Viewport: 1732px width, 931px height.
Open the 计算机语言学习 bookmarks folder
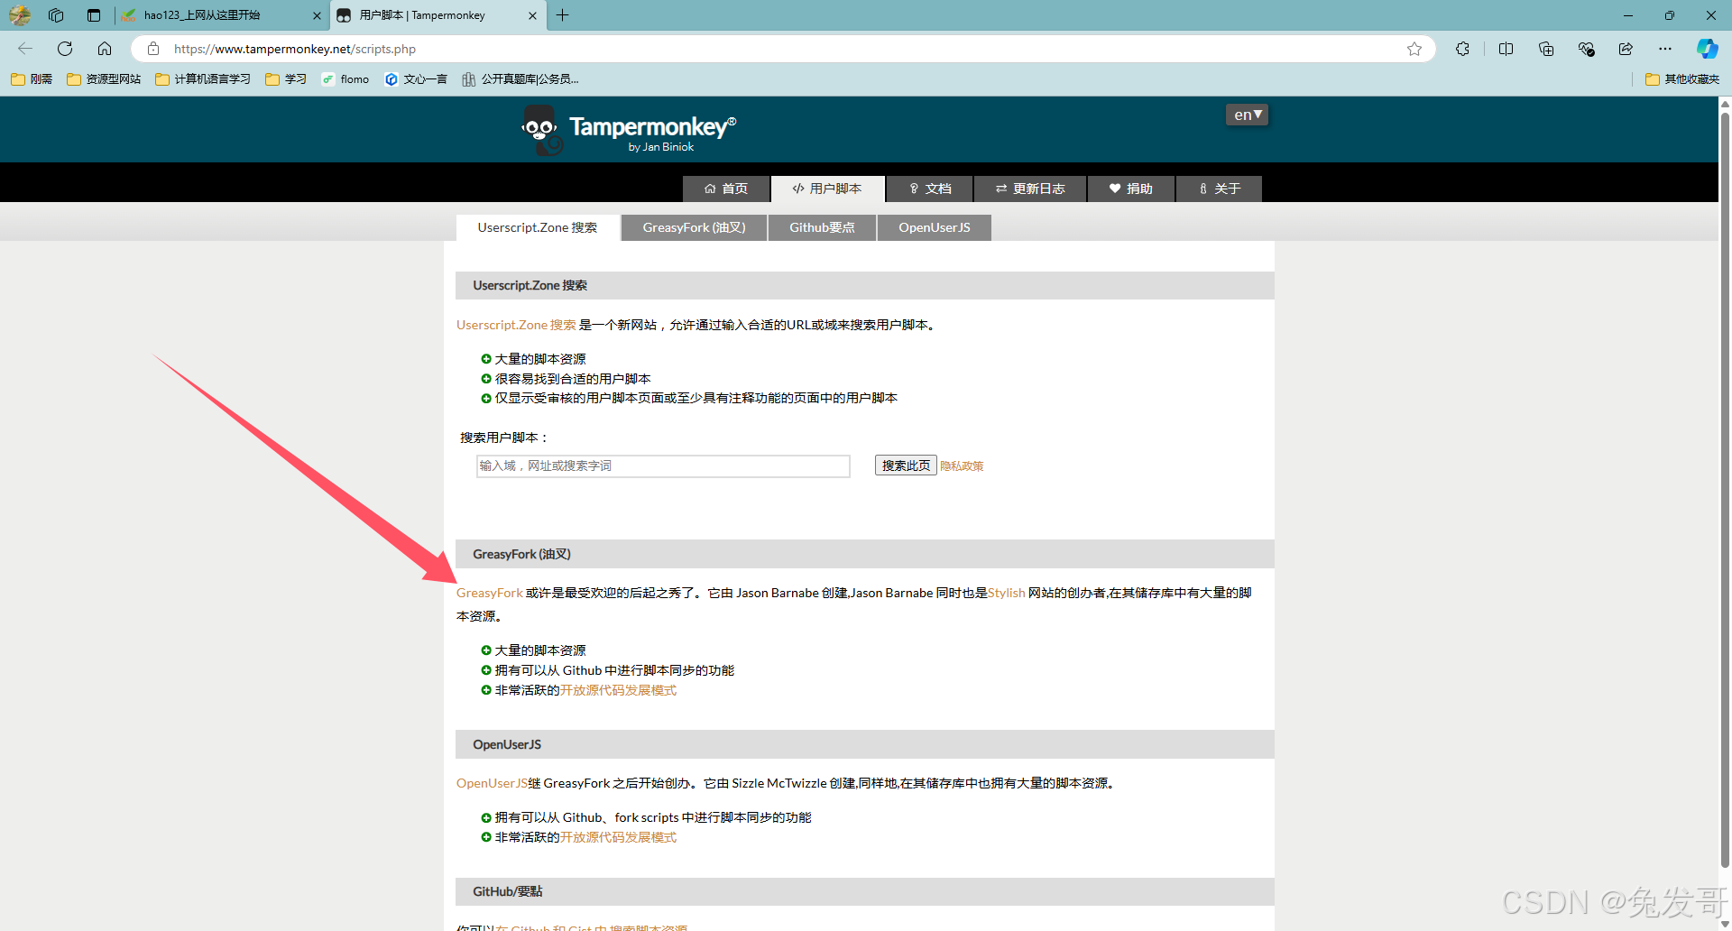point(203,79)
